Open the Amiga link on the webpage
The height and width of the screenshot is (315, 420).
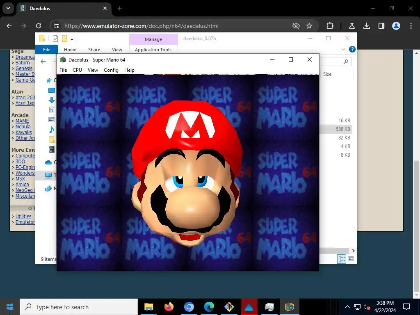(x=22, y=184)
